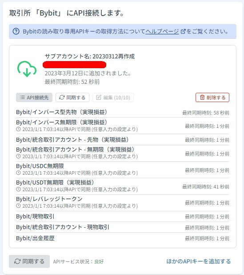
Task: Select Bybit/統合取引アカウント - 先物（実現損益）
Action: click(72, 140)
